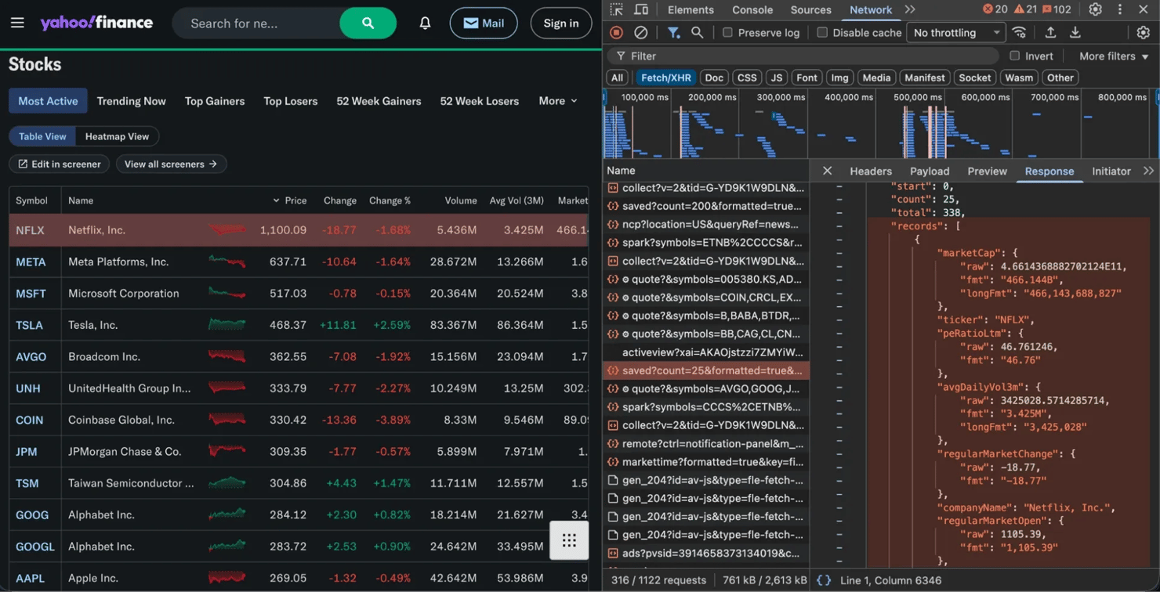Click the record network log button

click(617, 33)
